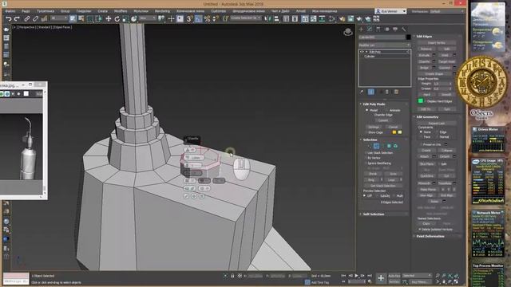Open the Create menu

pos(102,11)
